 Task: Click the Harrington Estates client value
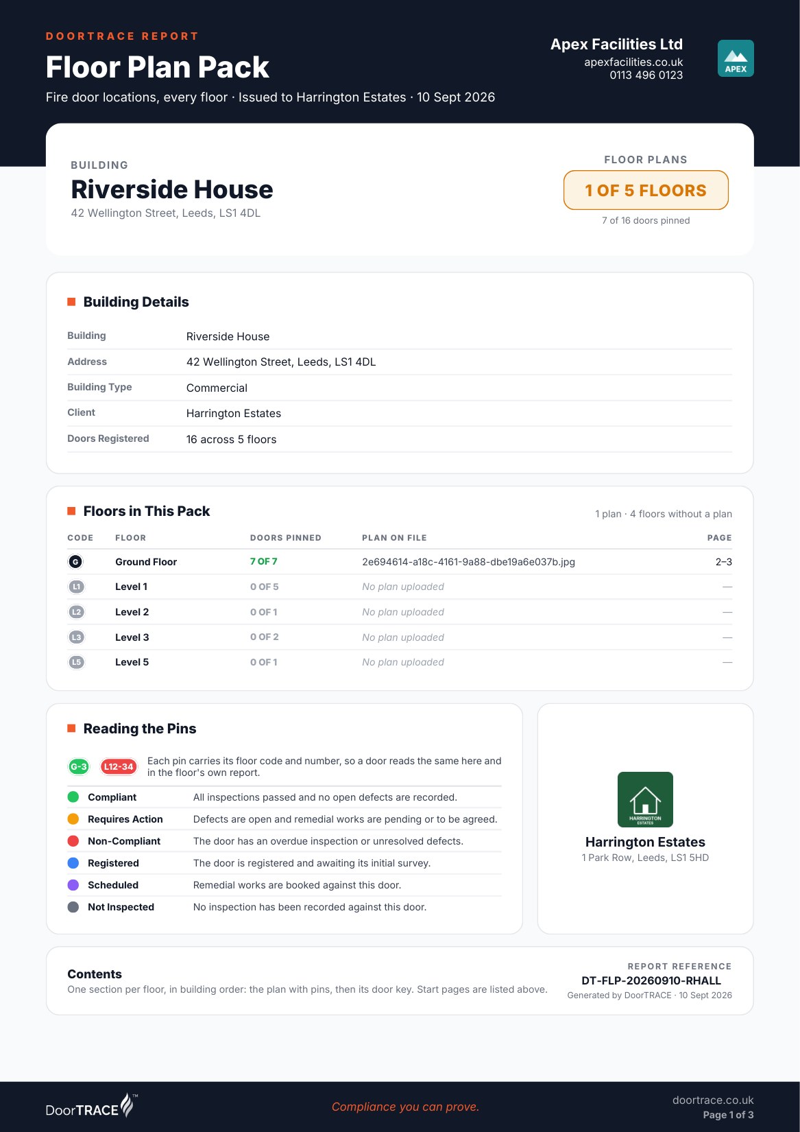[234, 413]
